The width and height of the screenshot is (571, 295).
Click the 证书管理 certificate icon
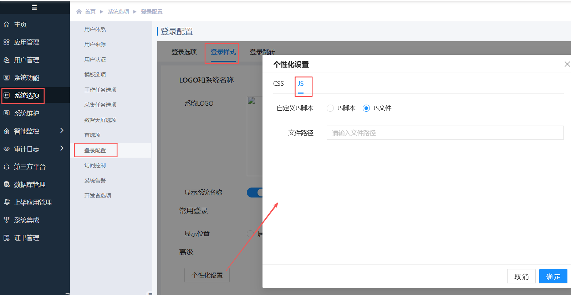coord(6,238)
